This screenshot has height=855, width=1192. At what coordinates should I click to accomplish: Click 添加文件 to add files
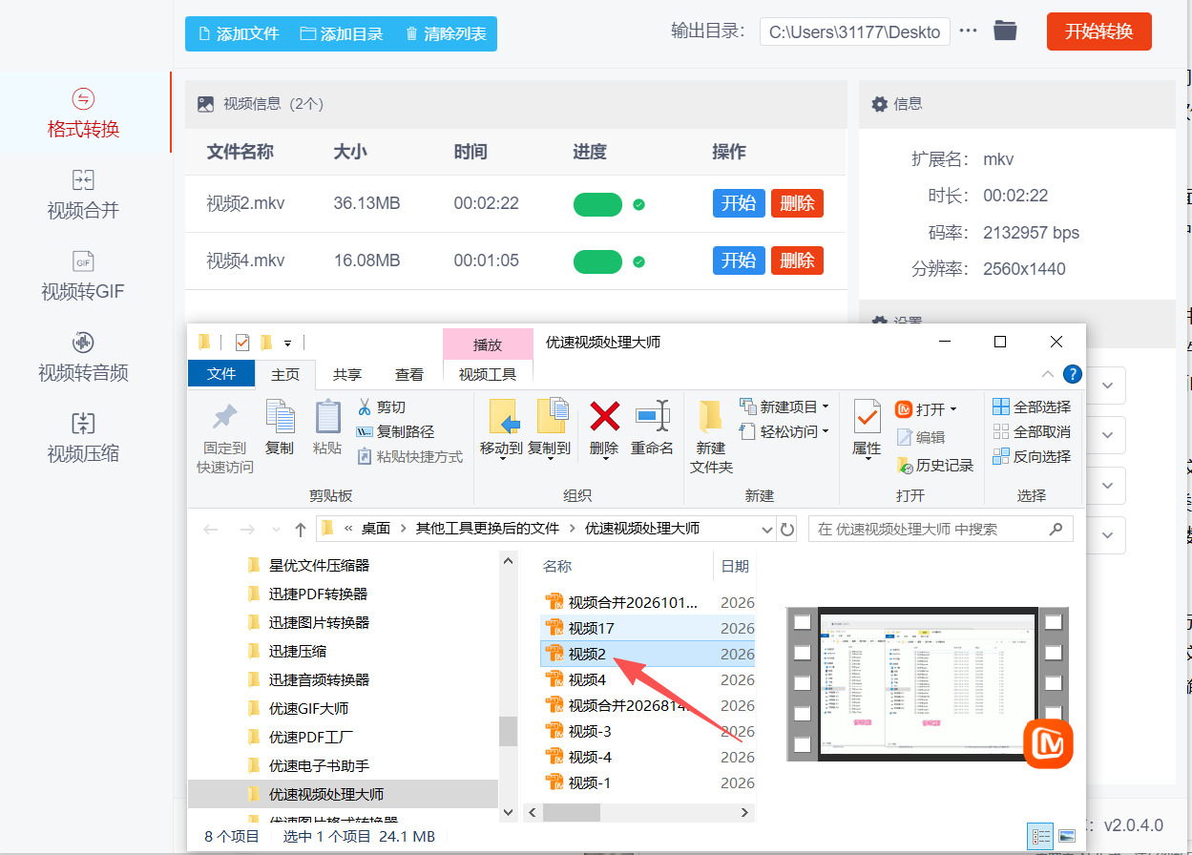coord(239,33)
